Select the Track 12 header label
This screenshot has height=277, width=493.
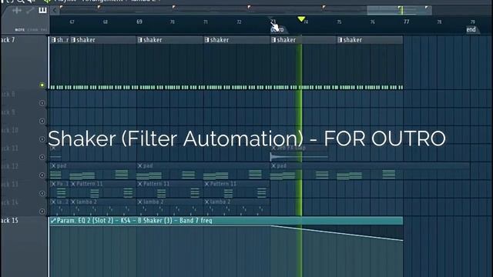coord(9,166)
